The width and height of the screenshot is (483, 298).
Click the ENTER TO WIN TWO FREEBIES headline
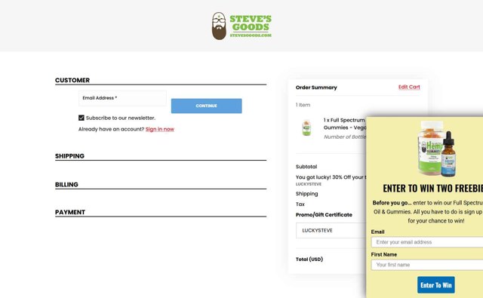point(432,188)
